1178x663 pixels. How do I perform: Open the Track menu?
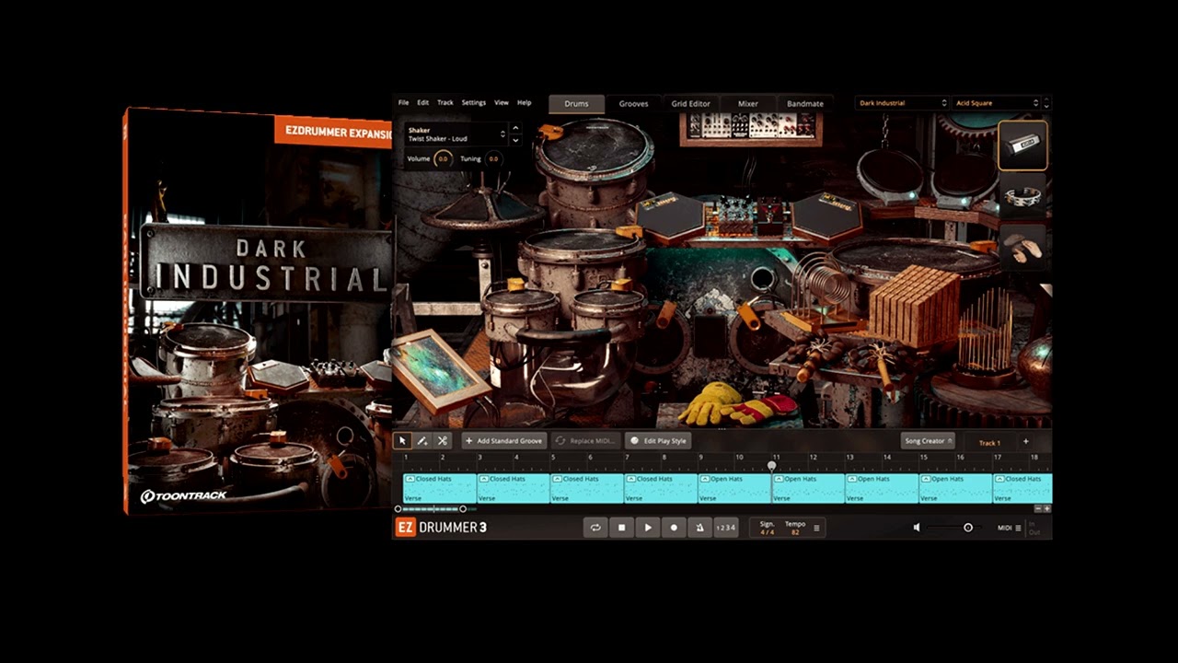(445, 103)
